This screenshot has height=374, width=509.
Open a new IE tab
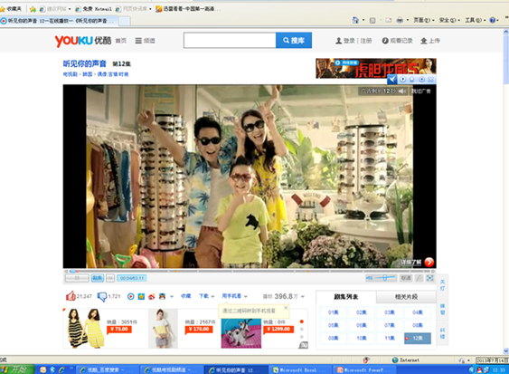pyautogui.click(x=125, y=21)
